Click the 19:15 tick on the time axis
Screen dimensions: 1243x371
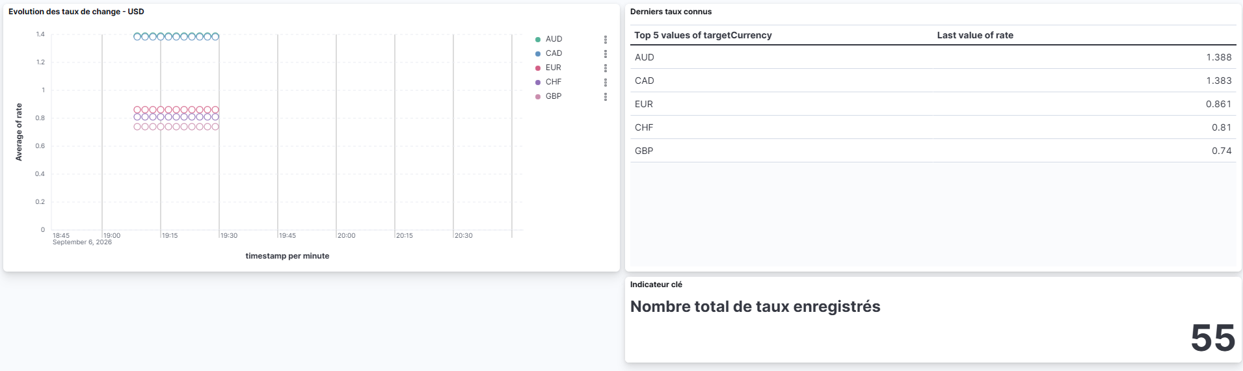click(x=170, y=235)
